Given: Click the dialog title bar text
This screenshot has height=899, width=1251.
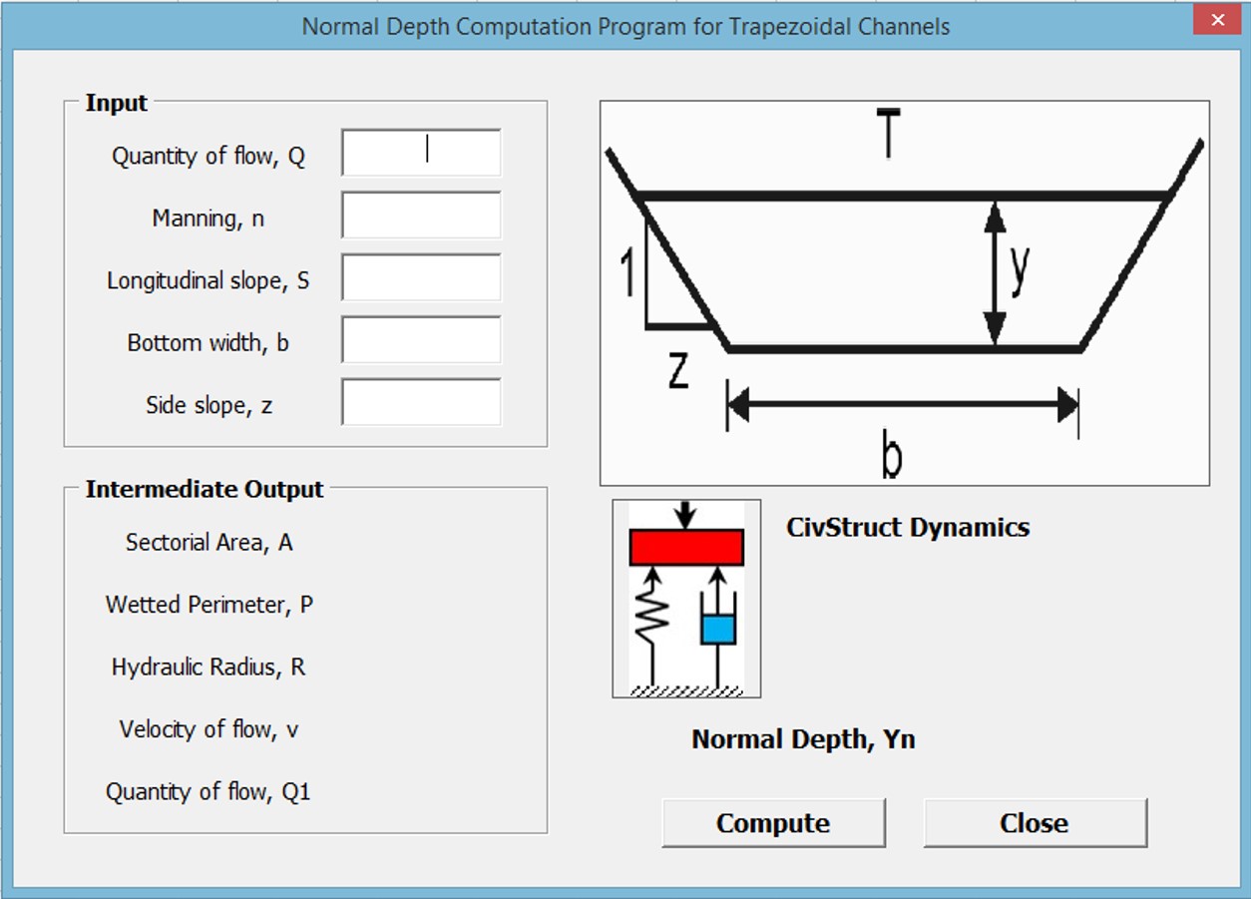Looking at the screenshot, I should point(625,26).
